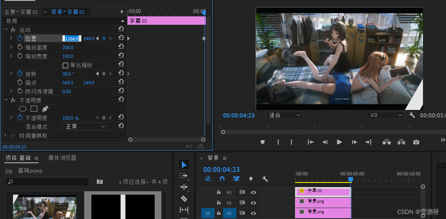Select the Ripple Edit tool
The height and width of the screenshot is (219, 446).
[x=184, y=187]
